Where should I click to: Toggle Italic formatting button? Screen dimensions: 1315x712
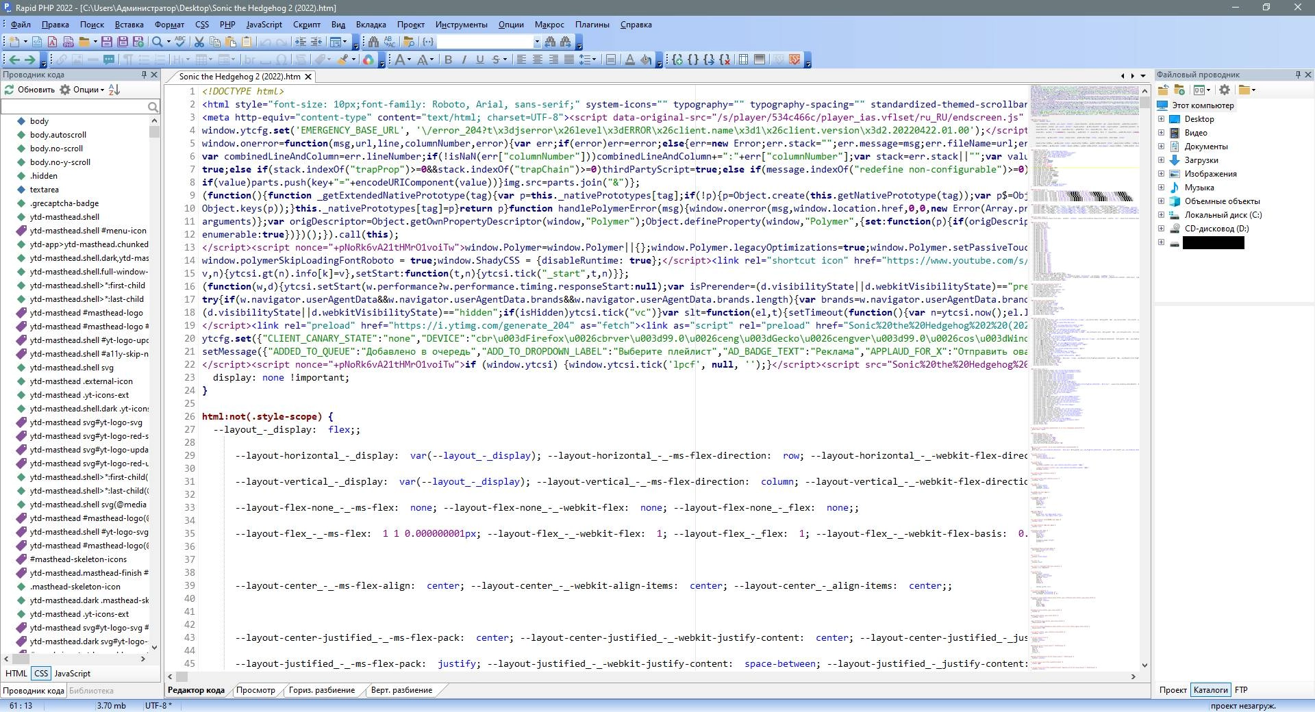tap(464, 60)
